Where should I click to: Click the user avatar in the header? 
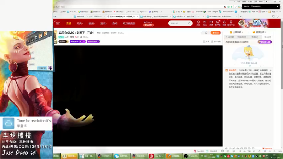pyautogui.click(x=241, y=23)
